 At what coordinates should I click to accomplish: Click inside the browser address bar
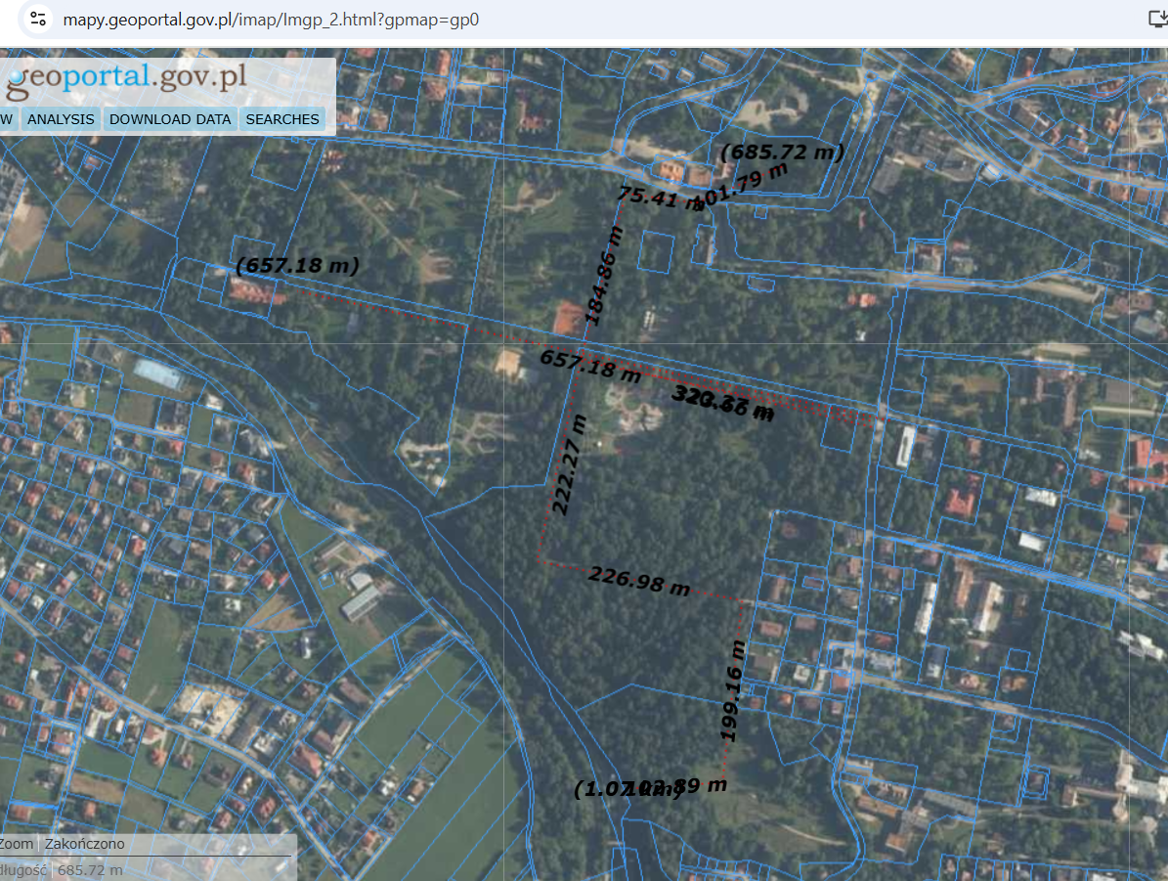pyautogui.click(x=293, y=17)
